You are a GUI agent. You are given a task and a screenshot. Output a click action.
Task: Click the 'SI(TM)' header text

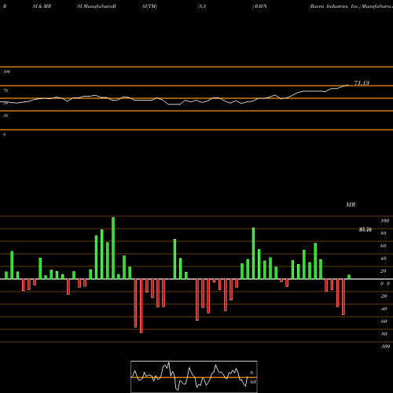149,6
